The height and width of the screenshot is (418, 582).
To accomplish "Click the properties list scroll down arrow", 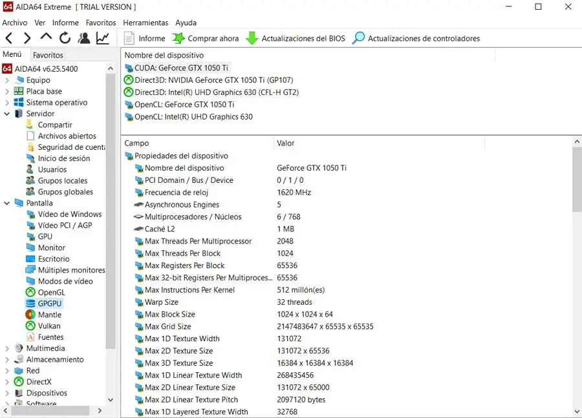I will coord(577,412).
